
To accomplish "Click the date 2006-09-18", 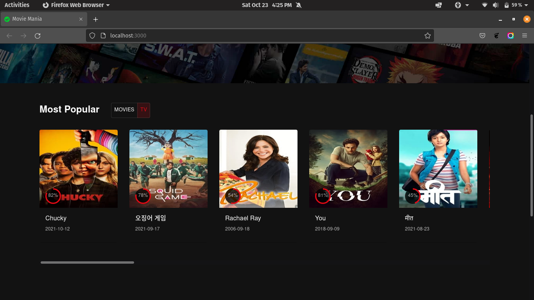I will [237, 229].
